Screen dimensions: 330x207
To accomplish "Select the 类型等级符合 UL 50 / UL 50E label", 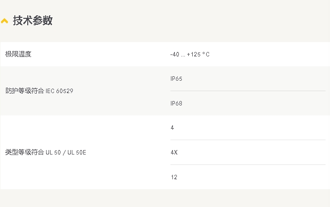I will coord(46,152).
